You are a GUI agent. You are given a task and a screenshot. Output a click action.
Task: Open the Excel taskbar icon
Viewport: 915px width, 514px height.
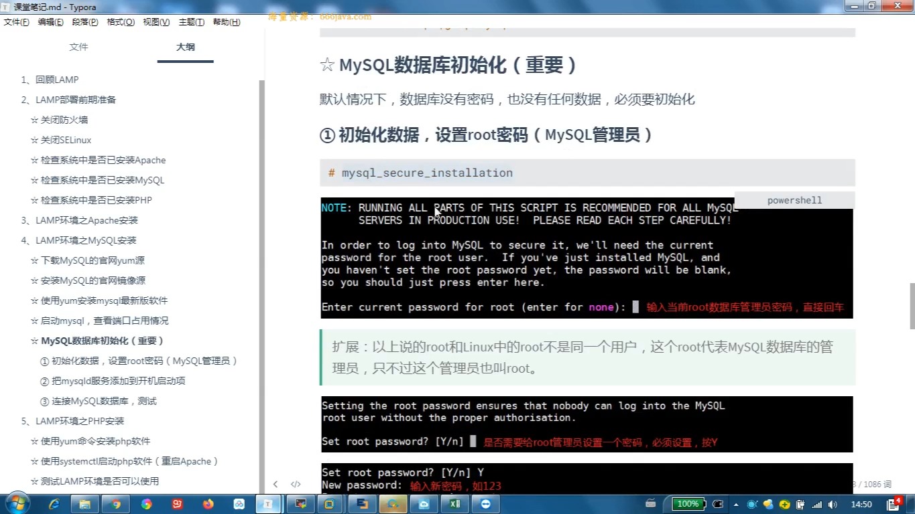[454, 504]
